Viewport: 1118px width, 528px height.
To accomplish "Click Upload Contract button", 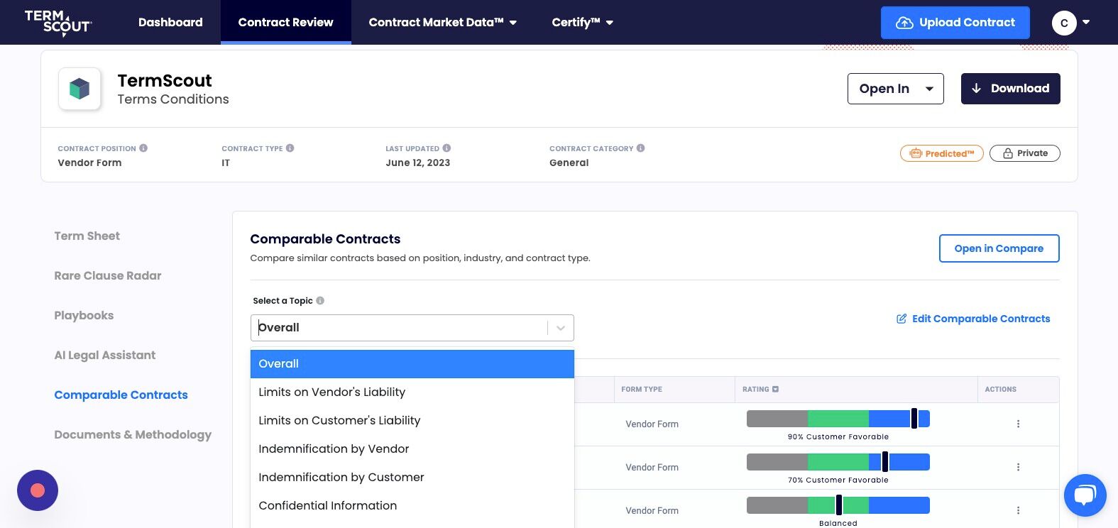I will point(955,23).
